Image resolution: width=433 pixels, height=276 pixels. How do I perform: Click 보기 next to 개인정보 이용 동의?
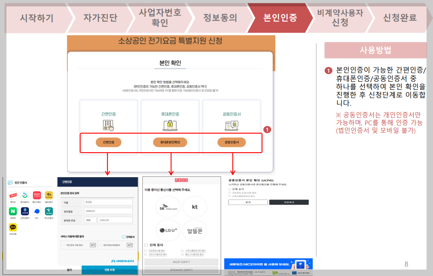tap(93, 245)
